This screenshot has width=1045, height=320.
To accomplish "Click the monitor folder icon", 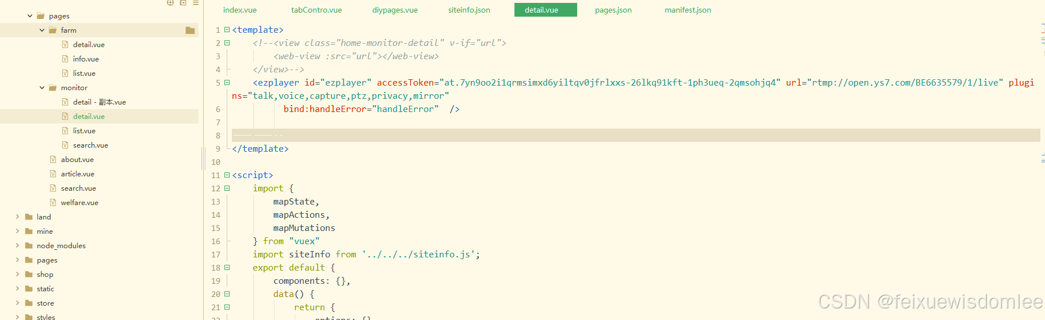I will coord(53,88).
